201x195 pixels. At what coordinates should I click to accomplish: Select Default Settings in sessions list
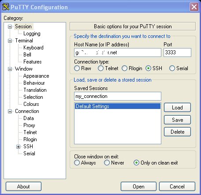click(118, 106)
